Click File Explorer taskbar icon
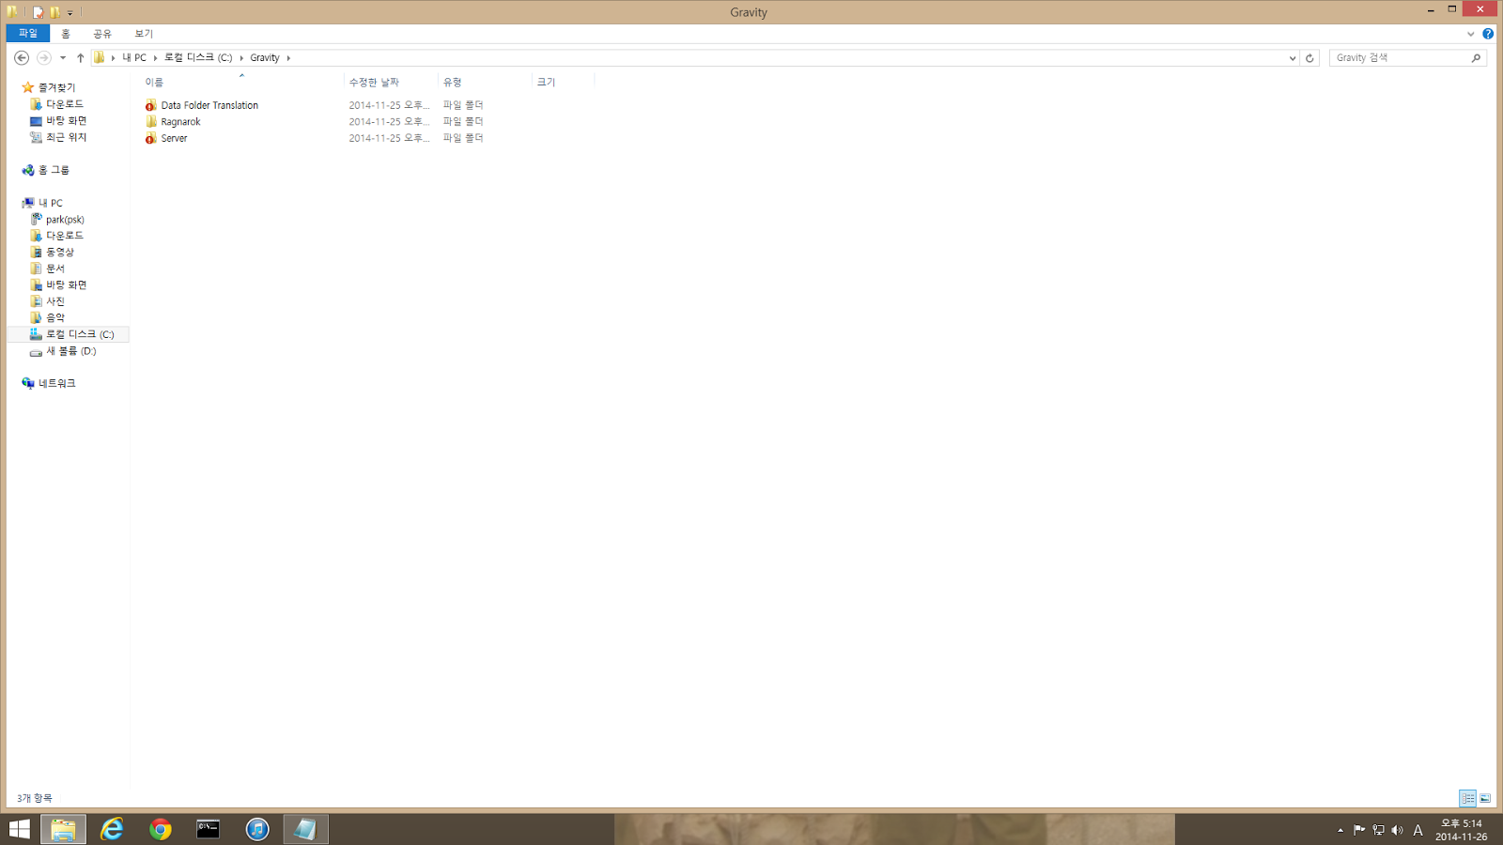Screen dimensions: 1503x845 63,829
